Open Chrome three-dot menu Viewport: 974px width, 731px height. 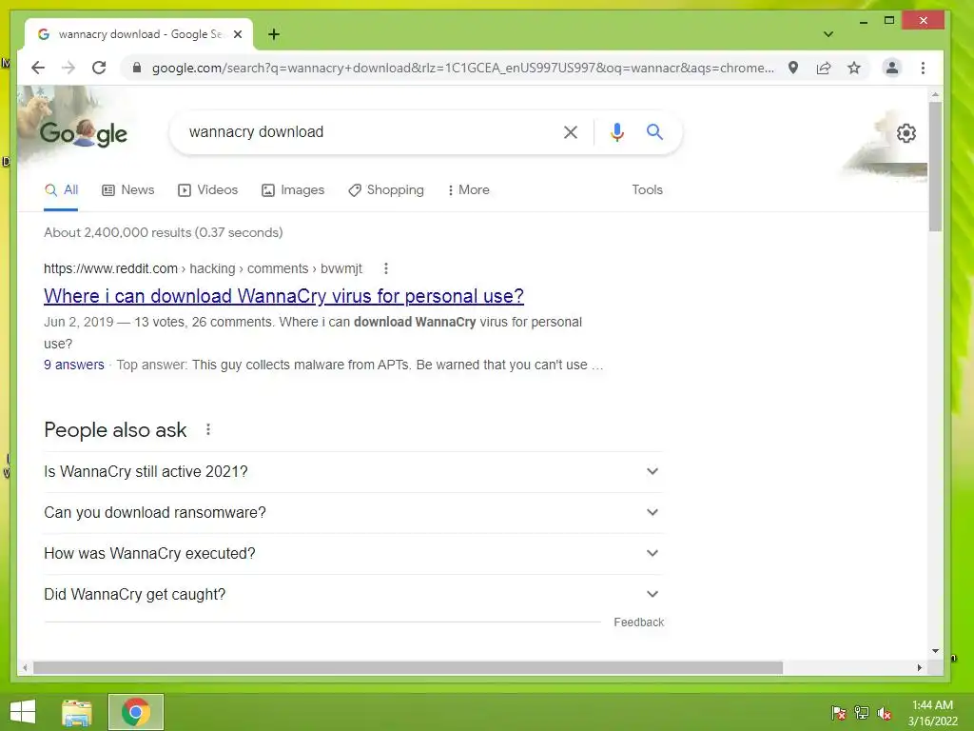[923, 68]
